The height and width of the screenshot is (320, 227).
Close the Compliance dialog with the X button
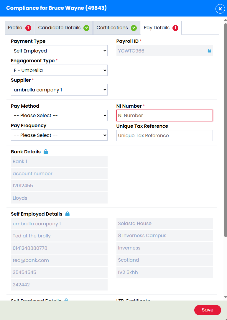point(220,9)
